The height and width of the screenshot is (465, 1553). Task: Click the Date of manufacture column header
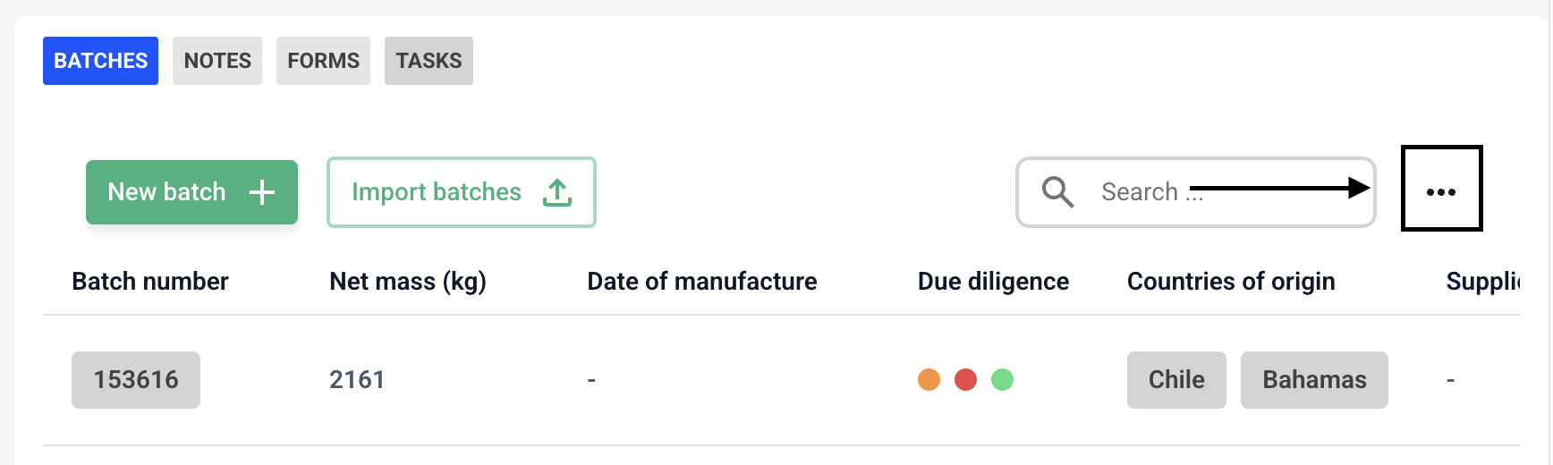tap(702, 282)
